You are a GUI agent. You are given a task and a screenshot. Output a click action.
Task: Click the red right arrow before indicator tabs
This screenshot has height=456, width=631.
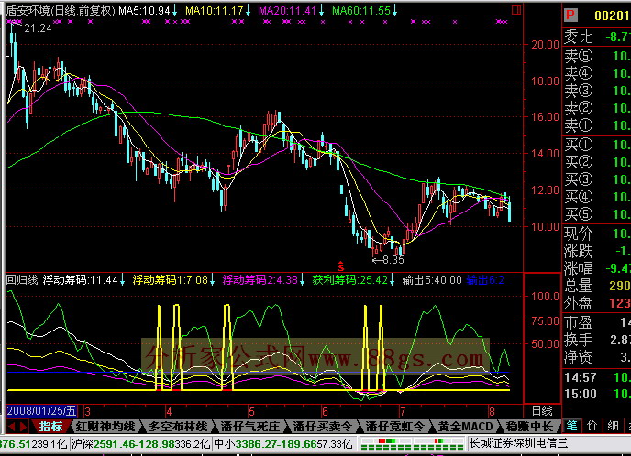24,427
